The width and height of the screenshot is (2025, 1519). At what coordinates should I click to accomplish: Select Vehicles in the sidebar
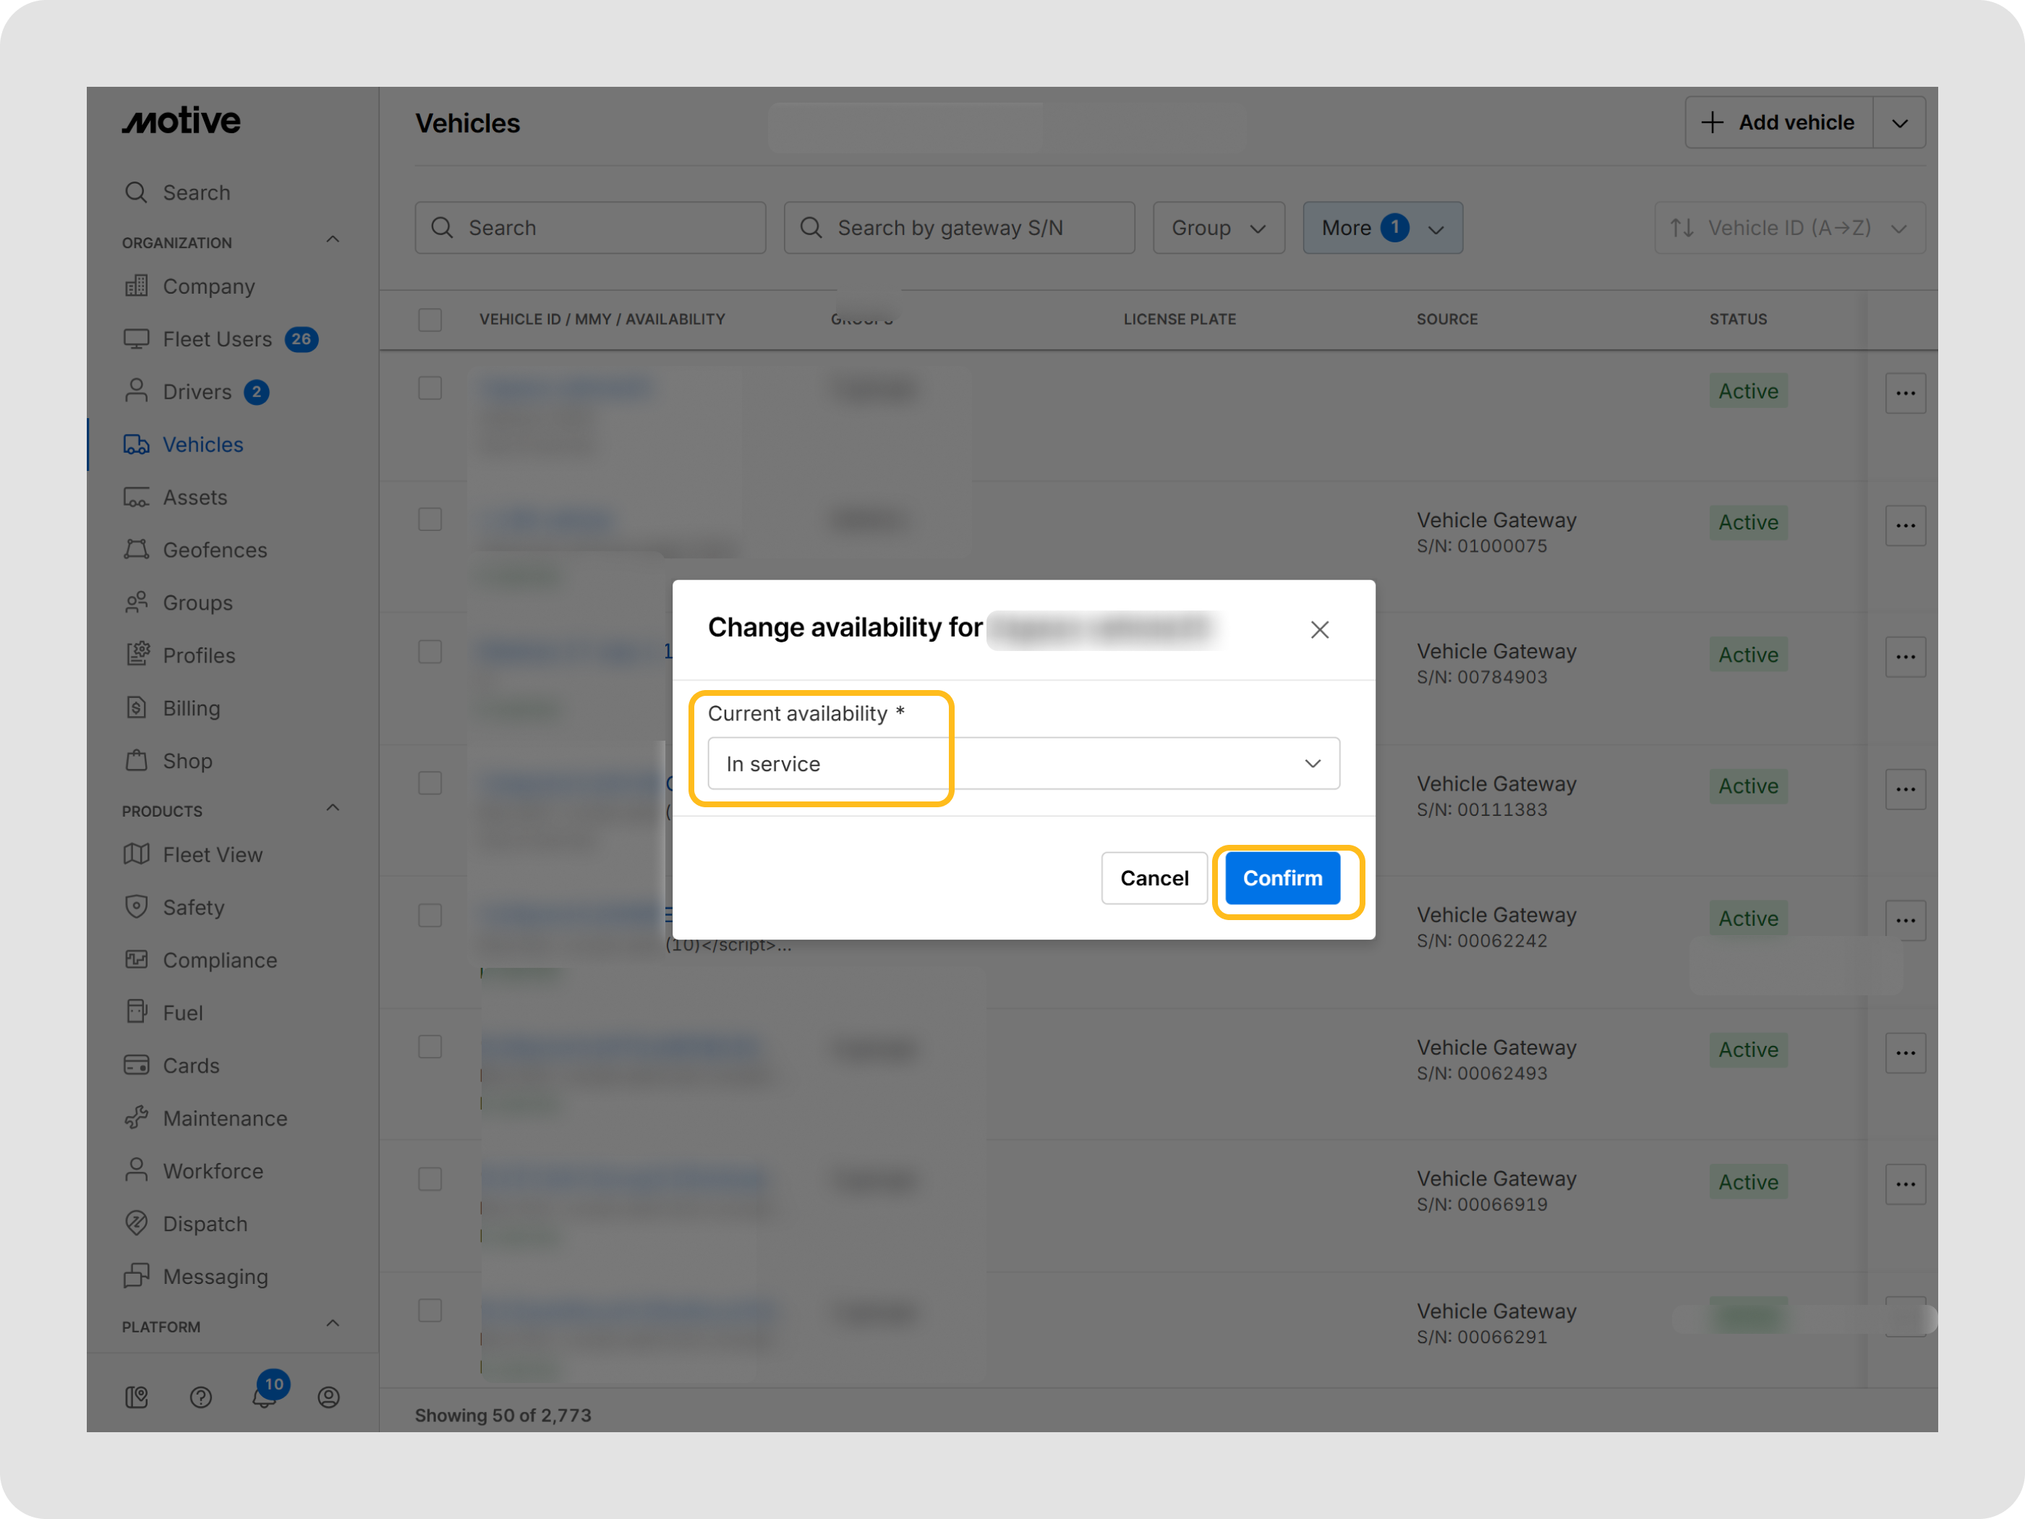tap(183, 444)
